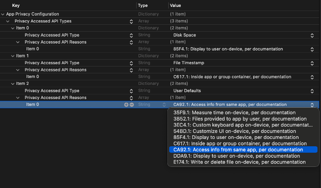Collapse Item 0 dictionary chevron
Screen dimensions: 321x188
click(13, 28)
